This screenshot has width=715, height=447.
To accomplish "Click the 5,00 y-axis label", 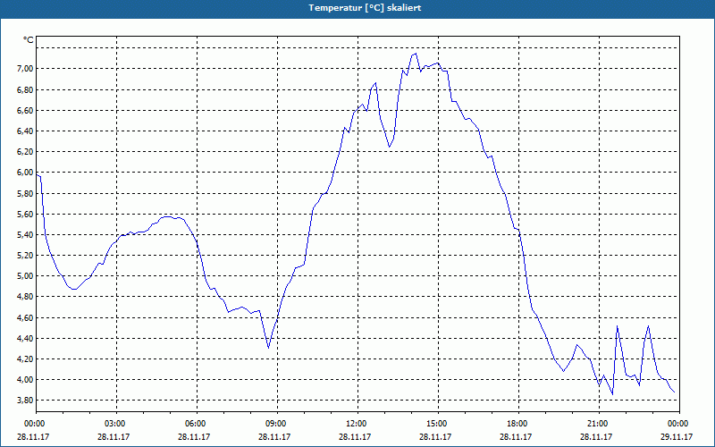I will click(x=25, y=276).
